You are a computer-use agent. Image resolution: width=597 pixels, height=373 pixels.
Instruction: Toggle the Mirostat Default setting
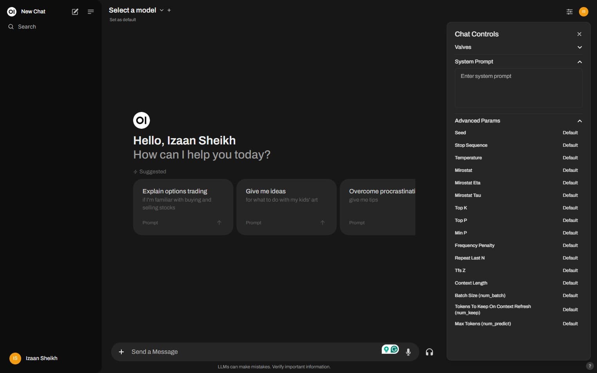[570, 170]
